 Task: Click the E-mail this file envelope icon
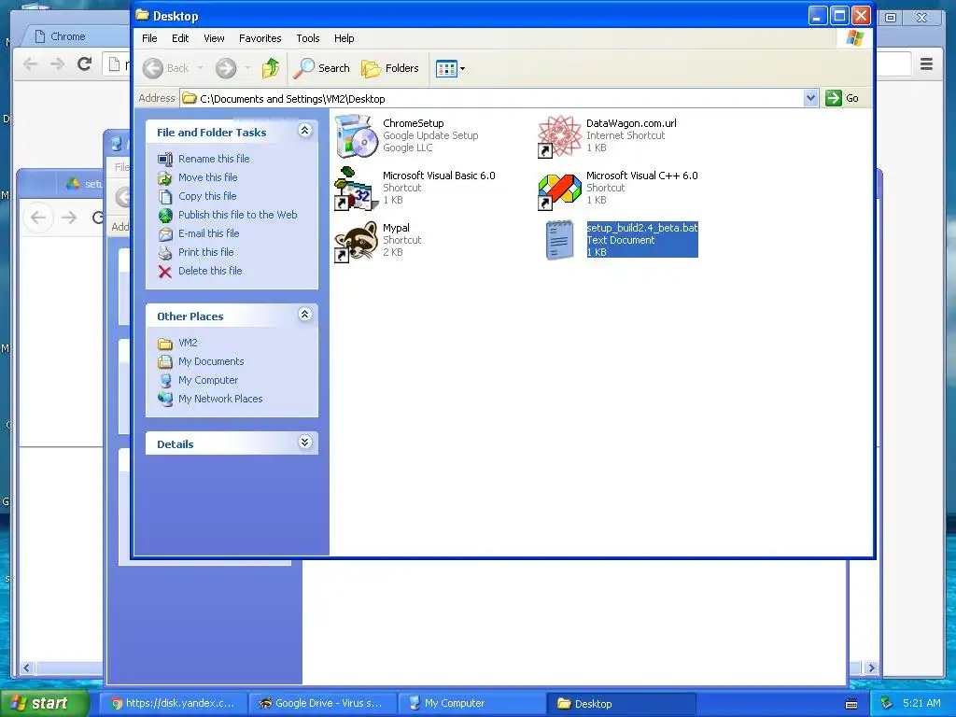(x=165, y=234)
